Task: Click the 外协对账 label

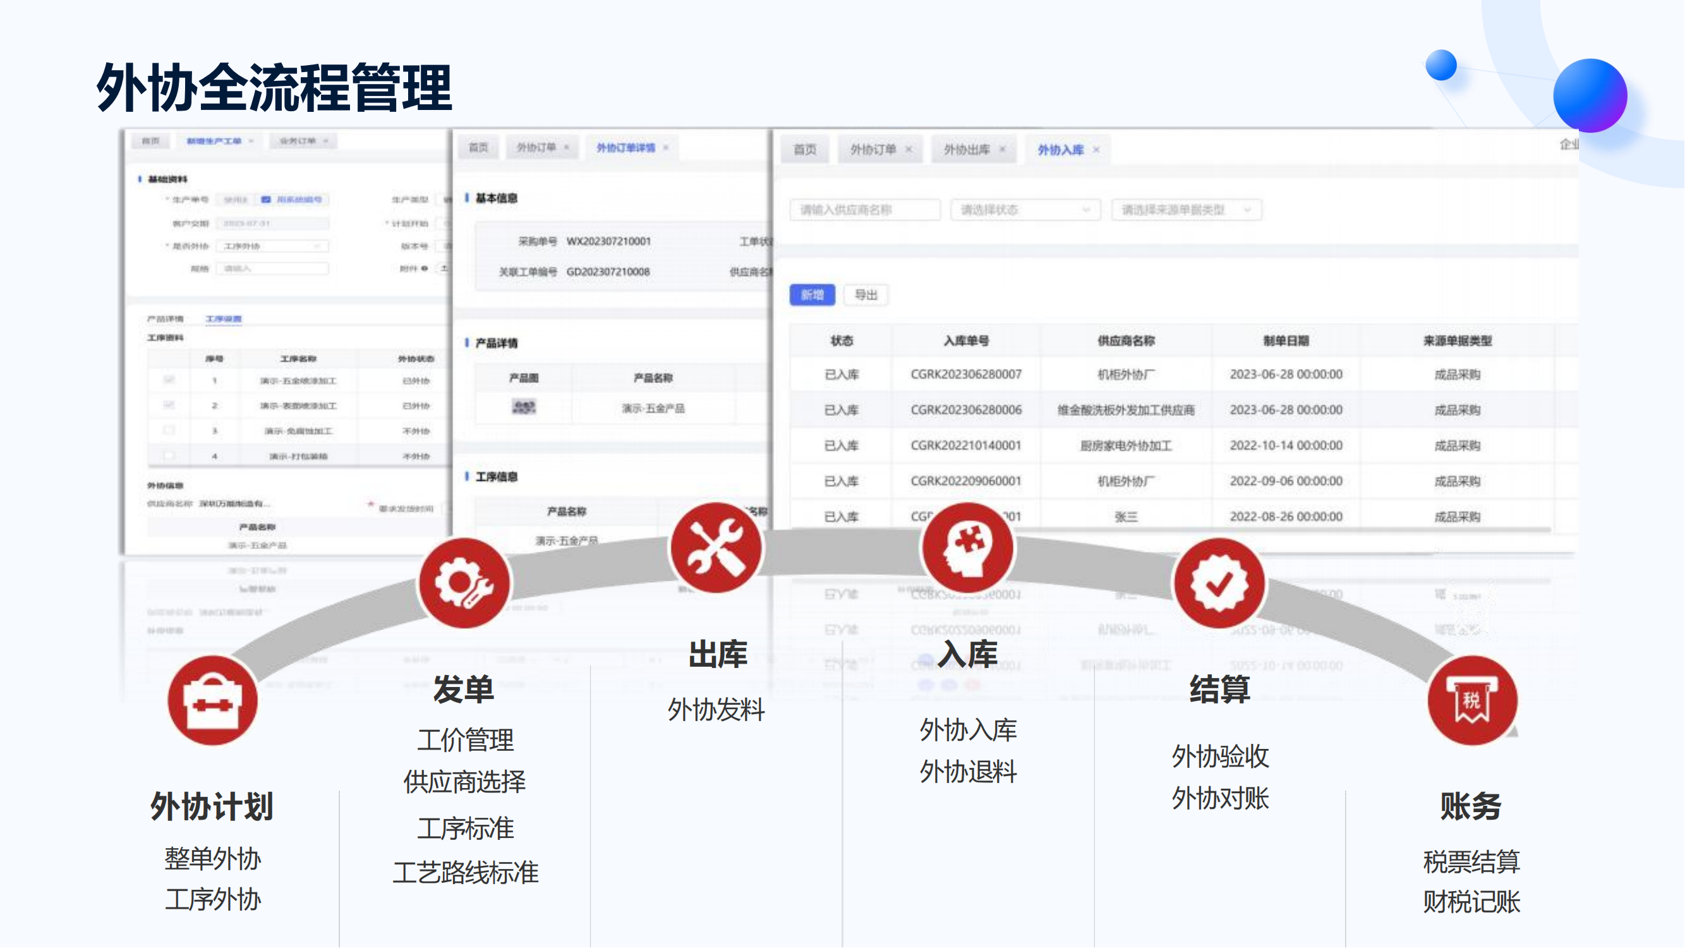Action: [x=1220, y=798]
